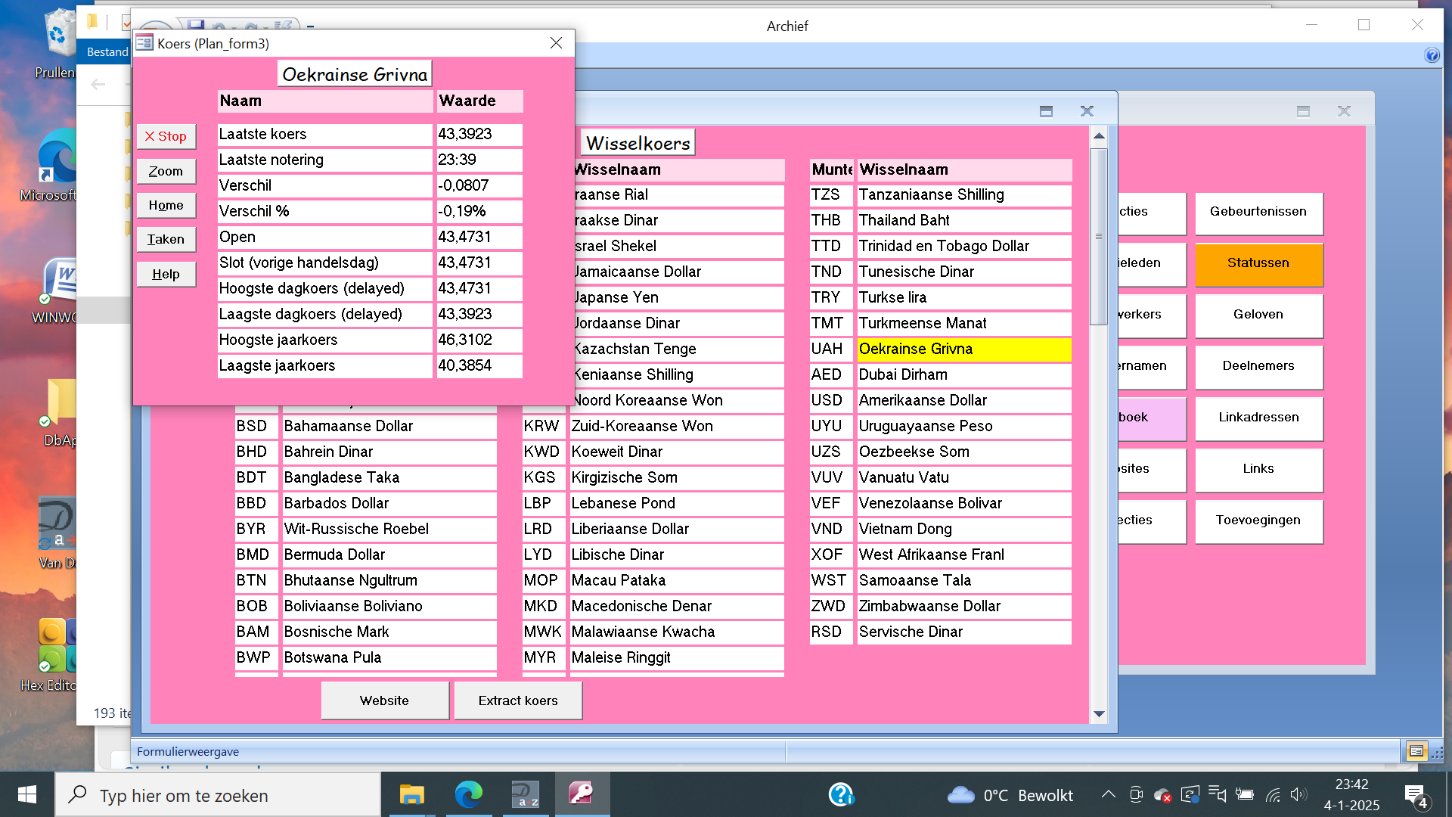
Task: Open the Taken button
Action: click(x=166, y=239)
